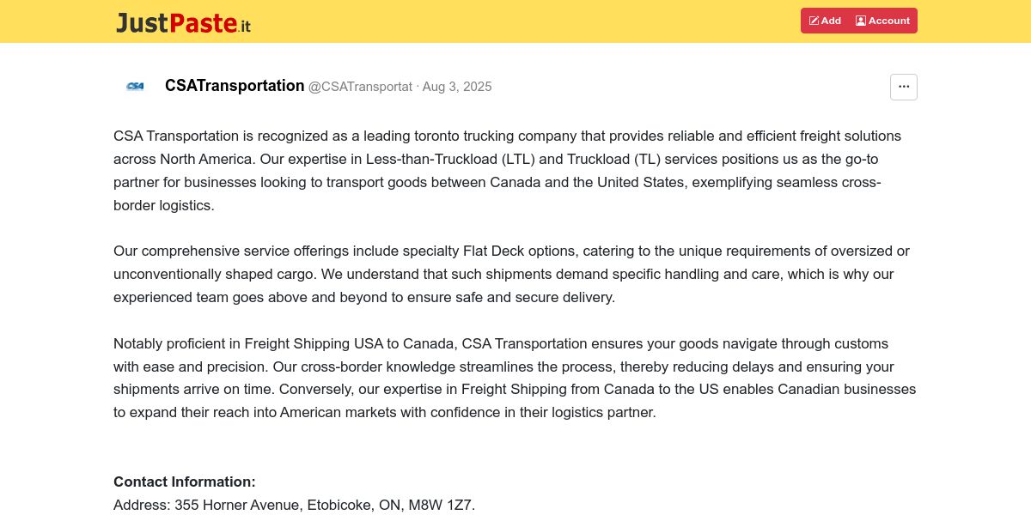Click the JustPaste.it logo
The image size is (1031, 515).
[184, 22]
